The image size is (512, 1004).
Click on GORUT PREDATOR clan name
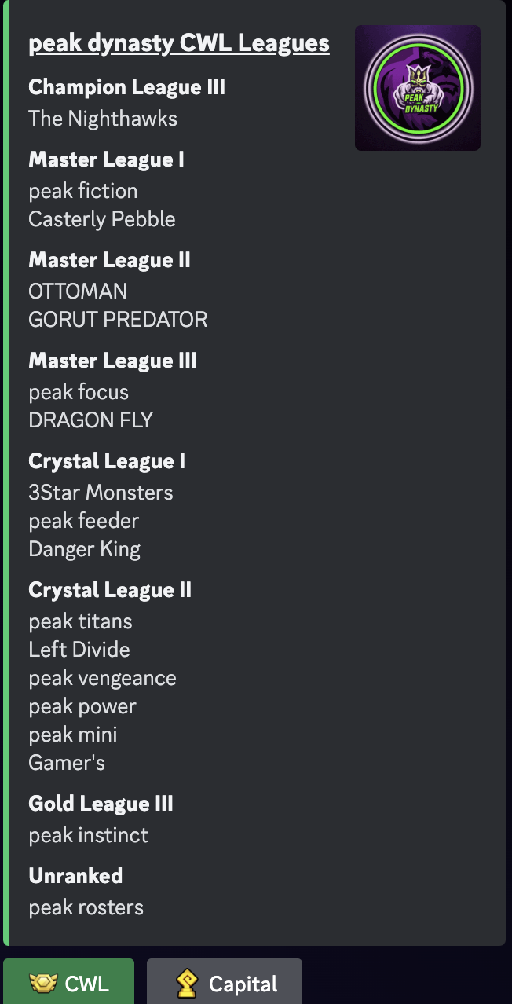click(118, 320)
